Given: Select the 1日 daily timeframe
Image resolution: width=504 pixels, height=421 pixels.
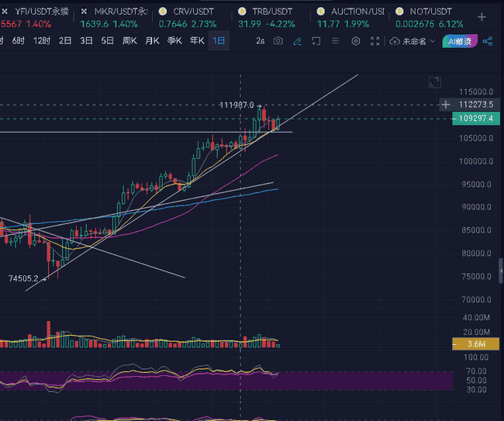Looking at the screenshot, I should coord(219,40).
